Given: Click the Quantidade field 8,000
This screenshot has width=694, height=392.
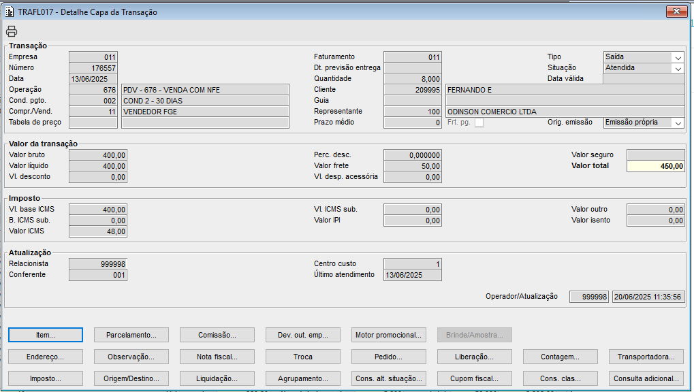Looking at the screenshot, I should point(413,79).
